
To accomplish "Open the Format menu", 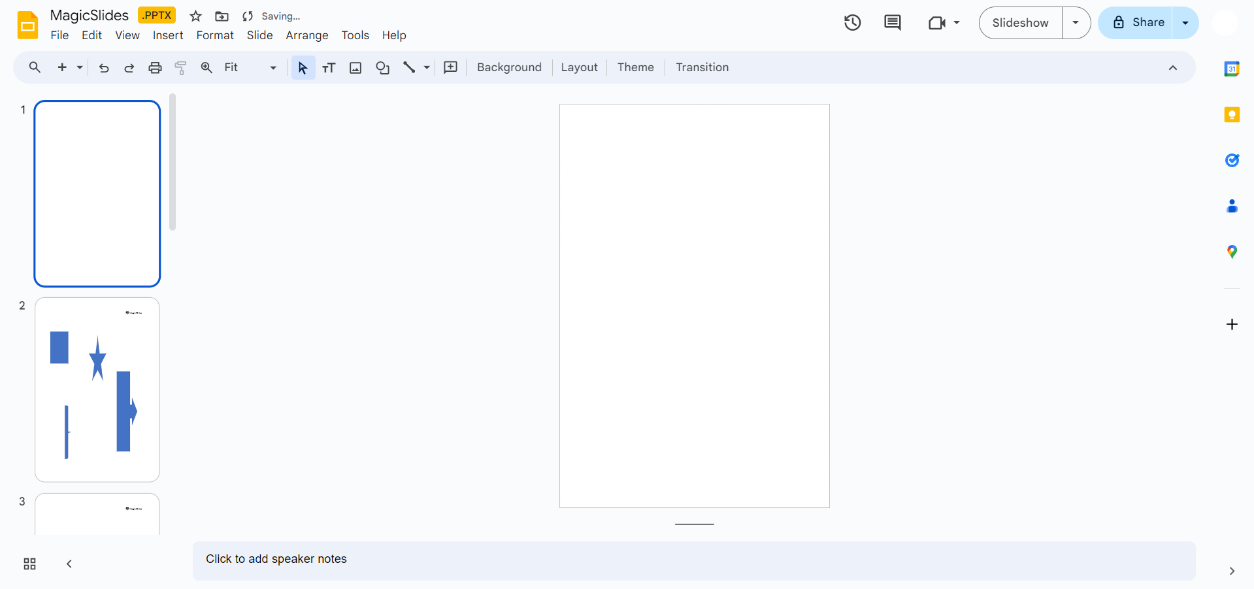I will [215, 35].
